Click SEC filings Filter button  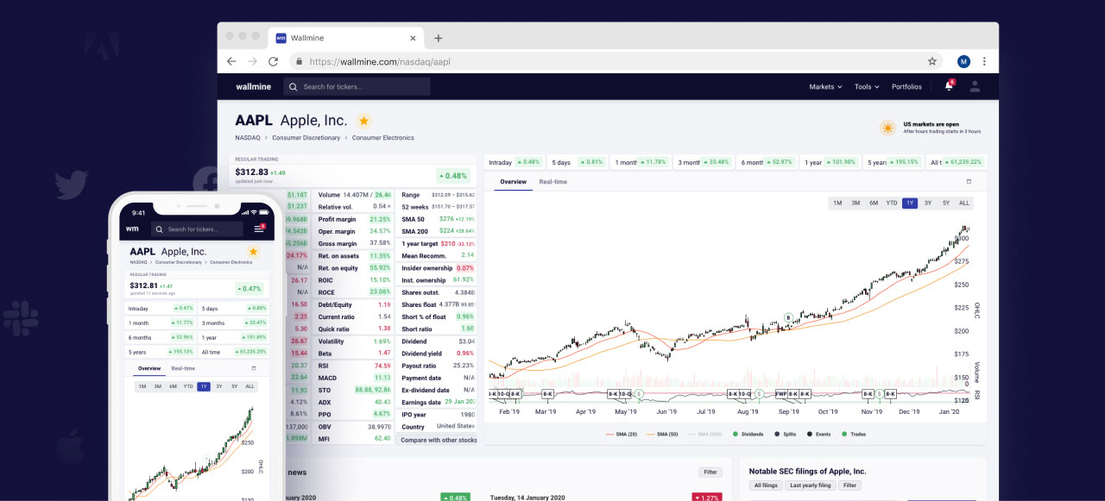point(850,485)
